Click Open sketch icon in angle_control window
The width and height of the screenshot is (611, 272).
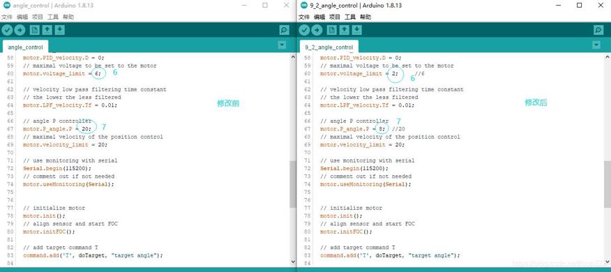pyautogui.click(x=47, y=30)
